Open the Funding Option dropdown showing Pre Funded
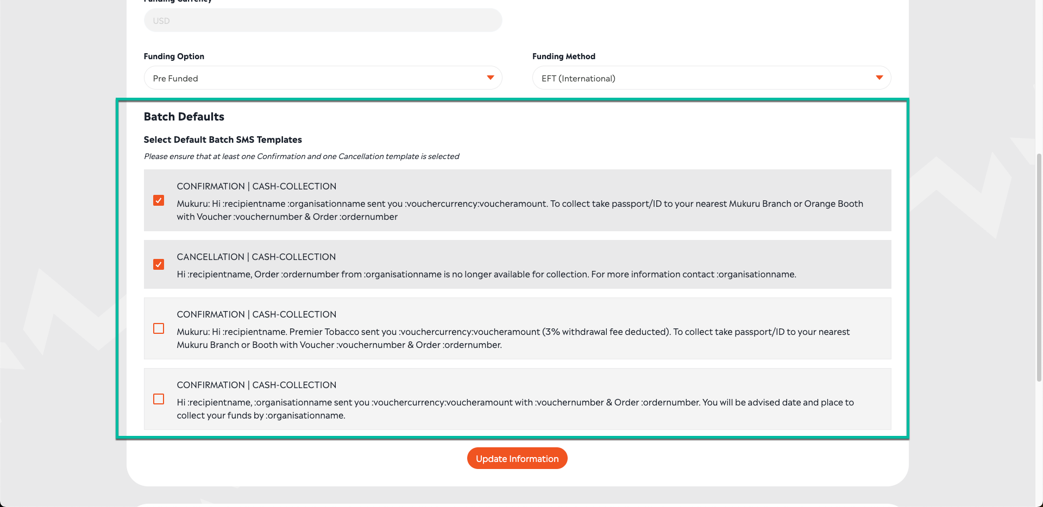 [322, 78]
